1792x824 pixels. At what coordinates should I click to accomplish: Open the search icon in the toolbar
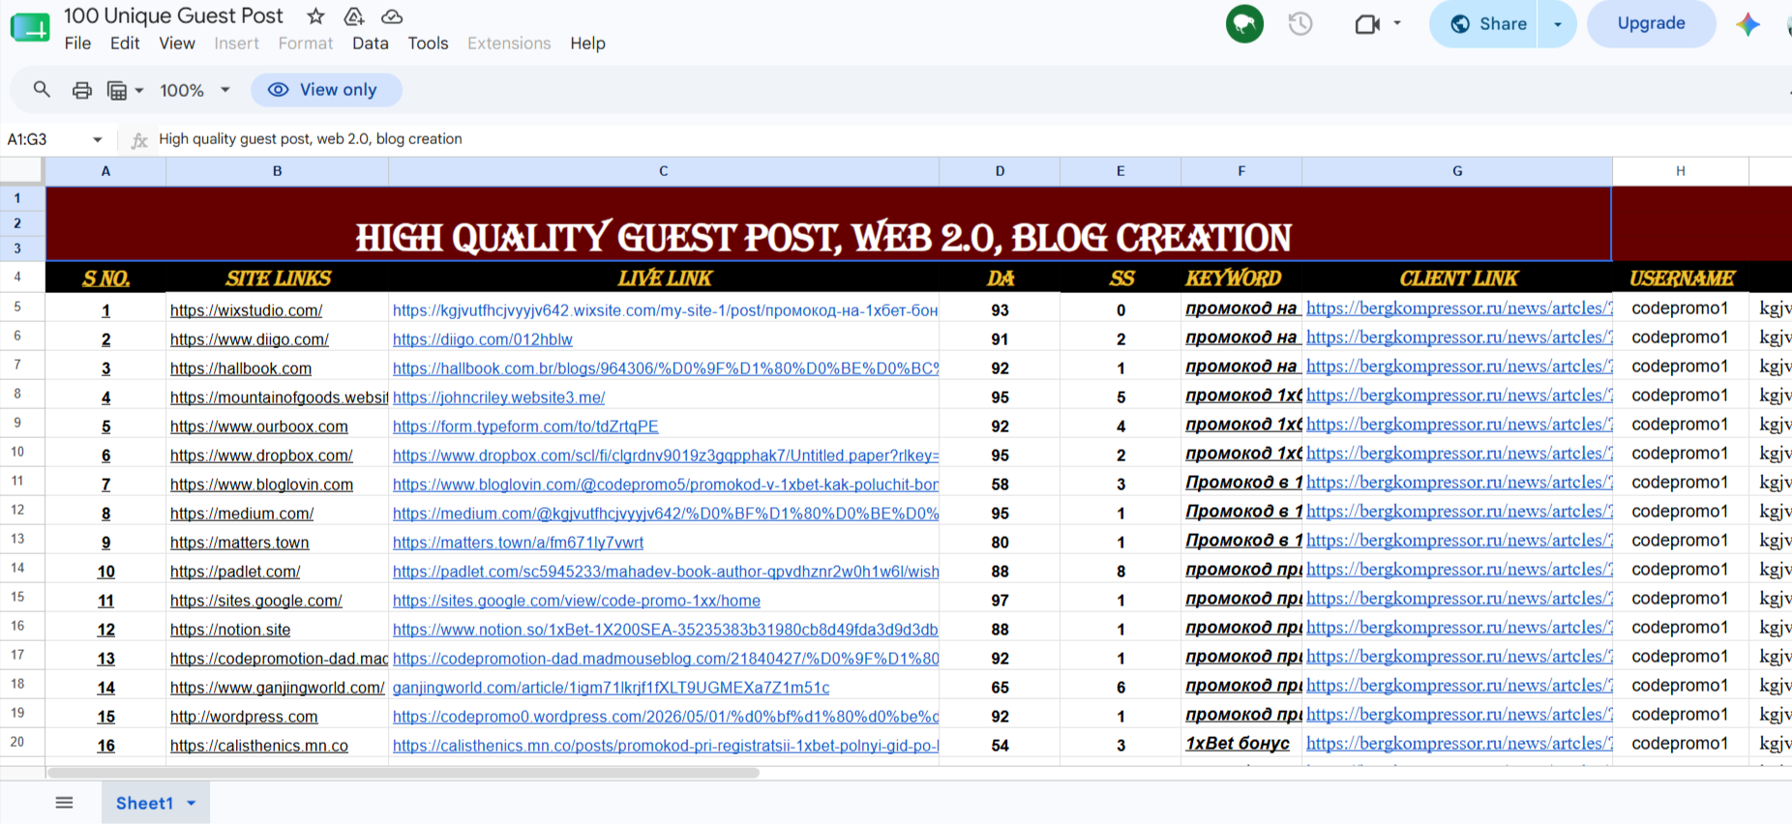[x=42, y=90]
